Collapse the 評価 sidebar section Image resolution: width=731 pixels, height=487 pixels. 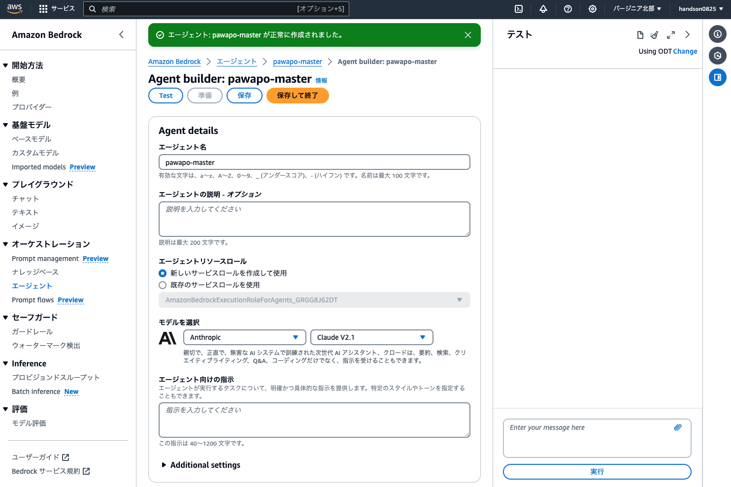coord(5,409)
